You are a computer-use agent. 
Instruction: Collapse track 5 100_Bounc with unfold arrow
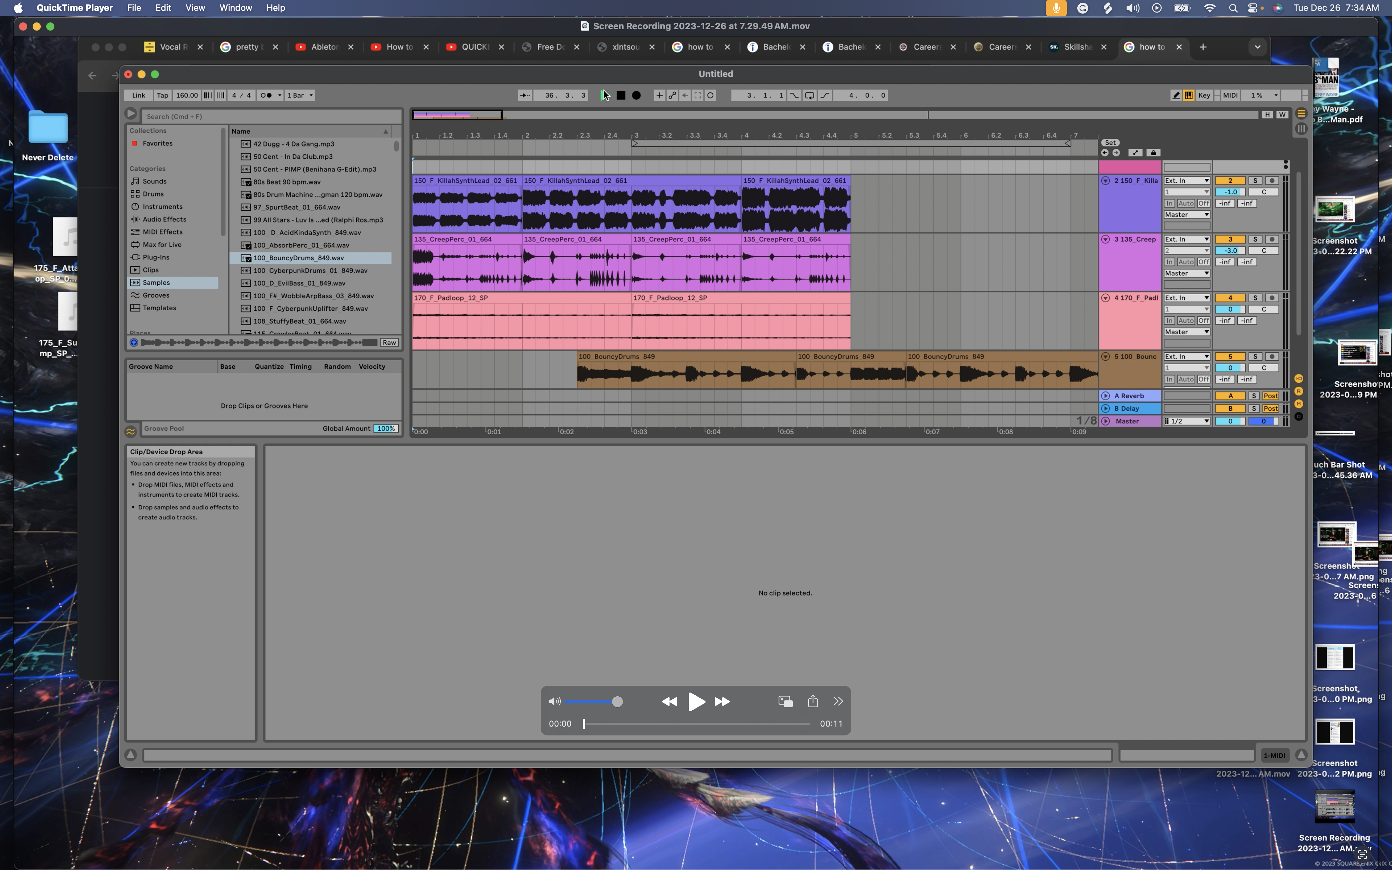[x=1105, y=357]
